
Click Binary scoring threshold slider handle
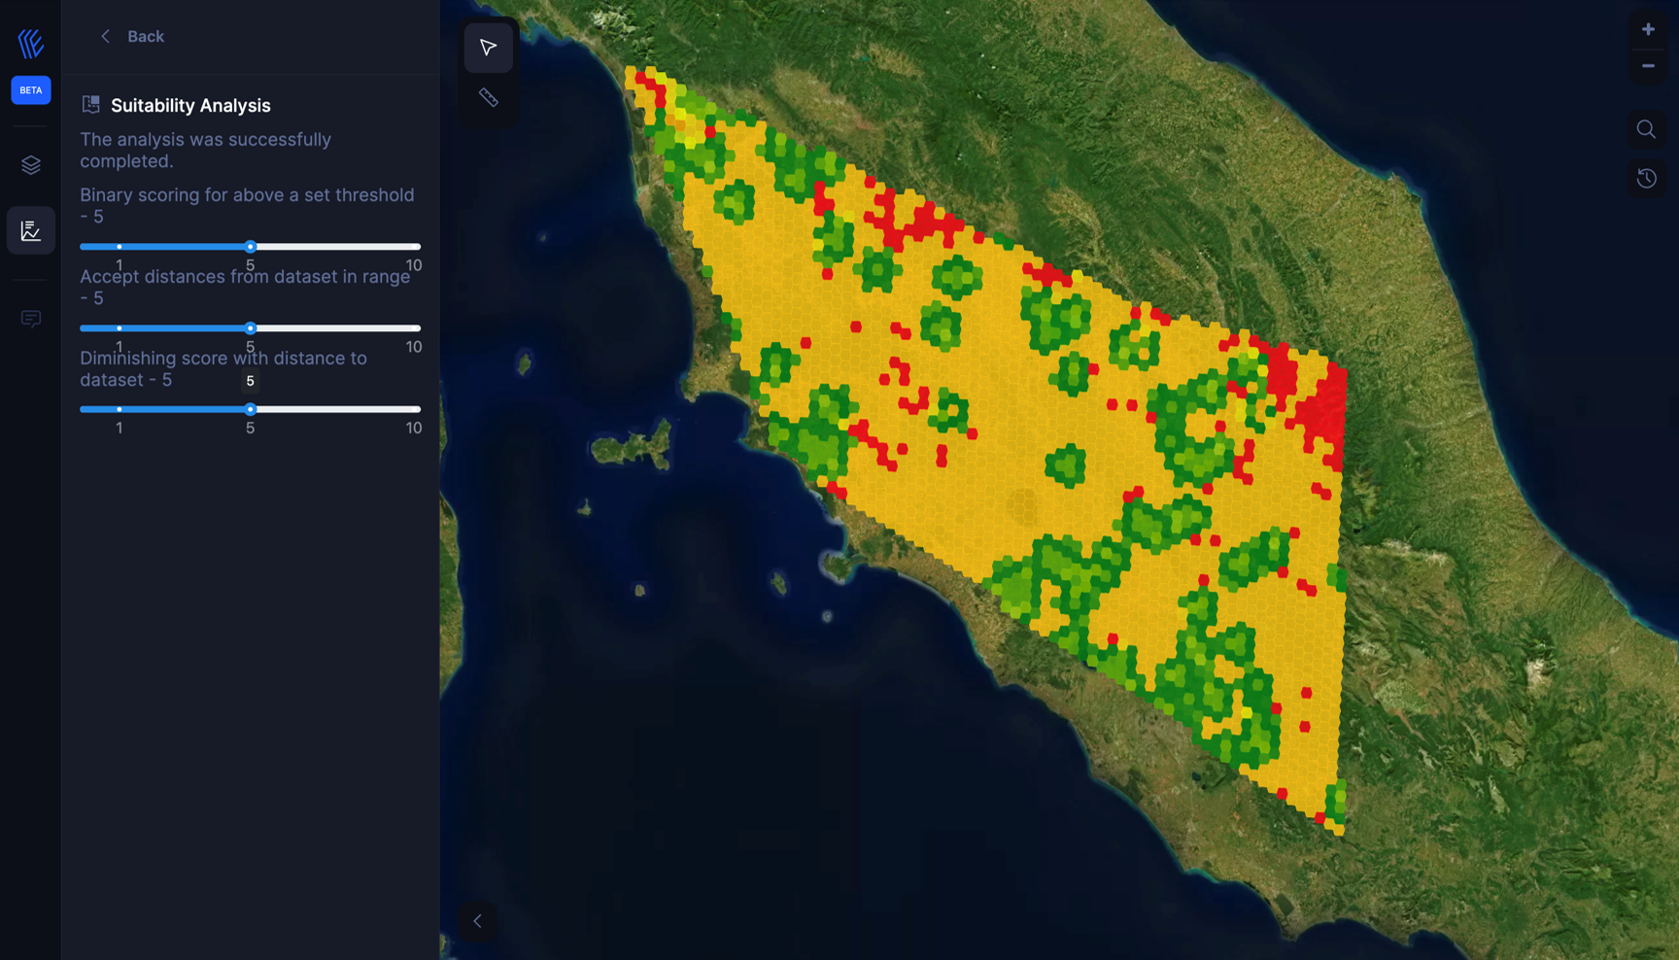pyautogui.click(x=250, y=247)
